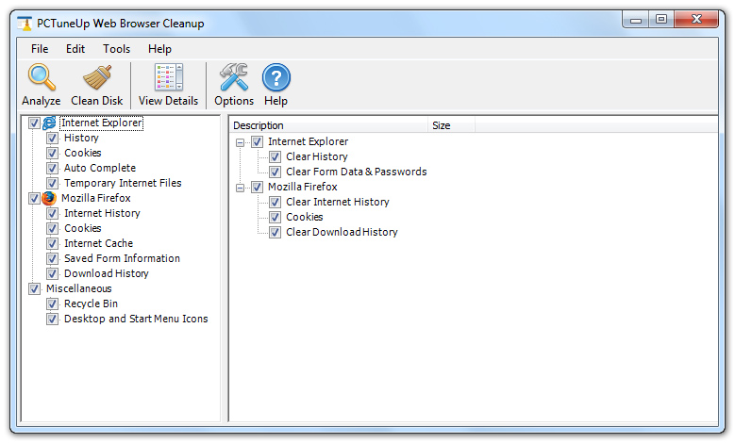Open the Help menu
This screenshot has width=735, height=443.
(159, 49)
